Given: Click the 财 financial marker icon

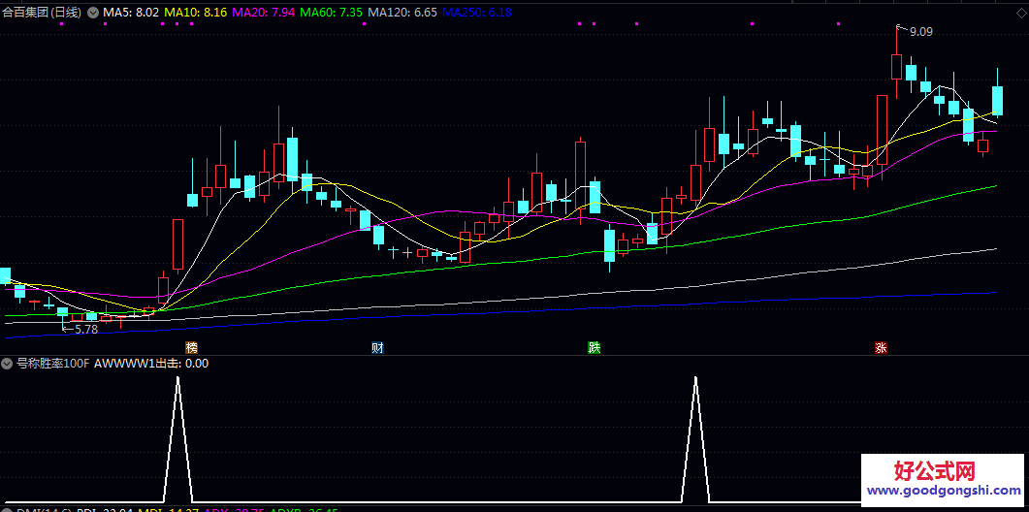Looking at the screenshot, I should (377, 347).
